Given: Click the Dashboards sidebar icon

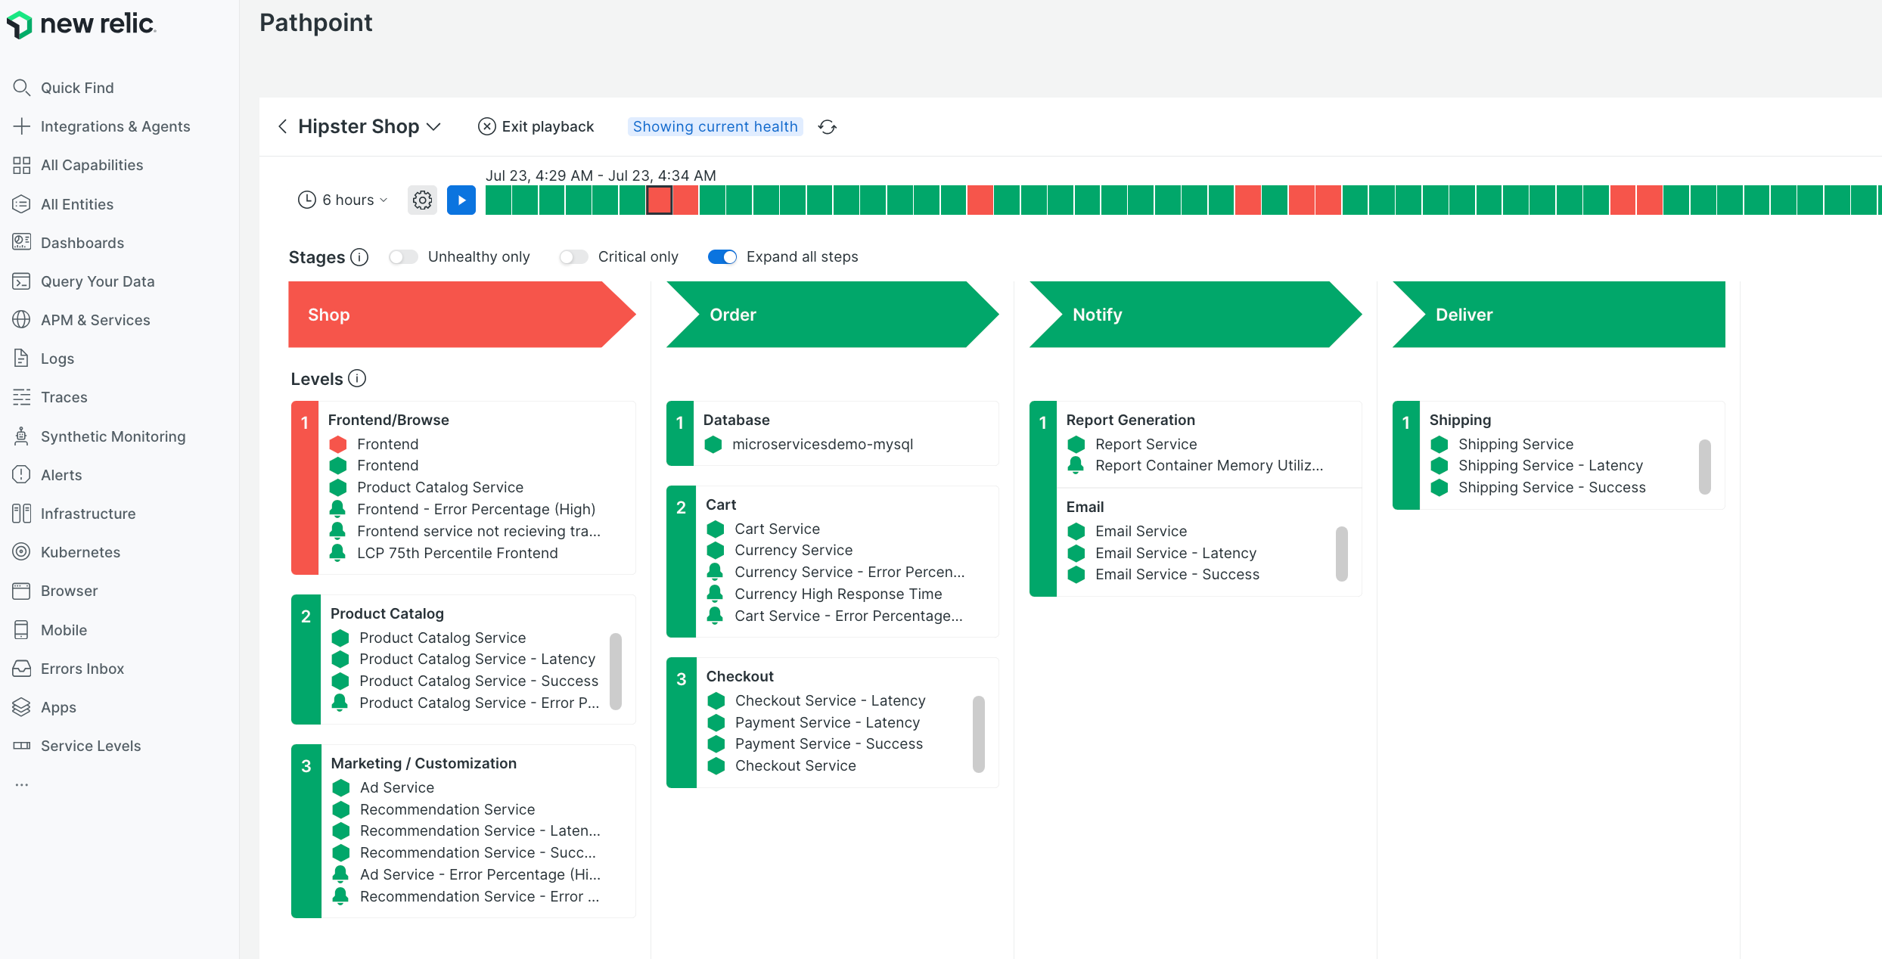Looking at the screenshot, I should (21, 242).
